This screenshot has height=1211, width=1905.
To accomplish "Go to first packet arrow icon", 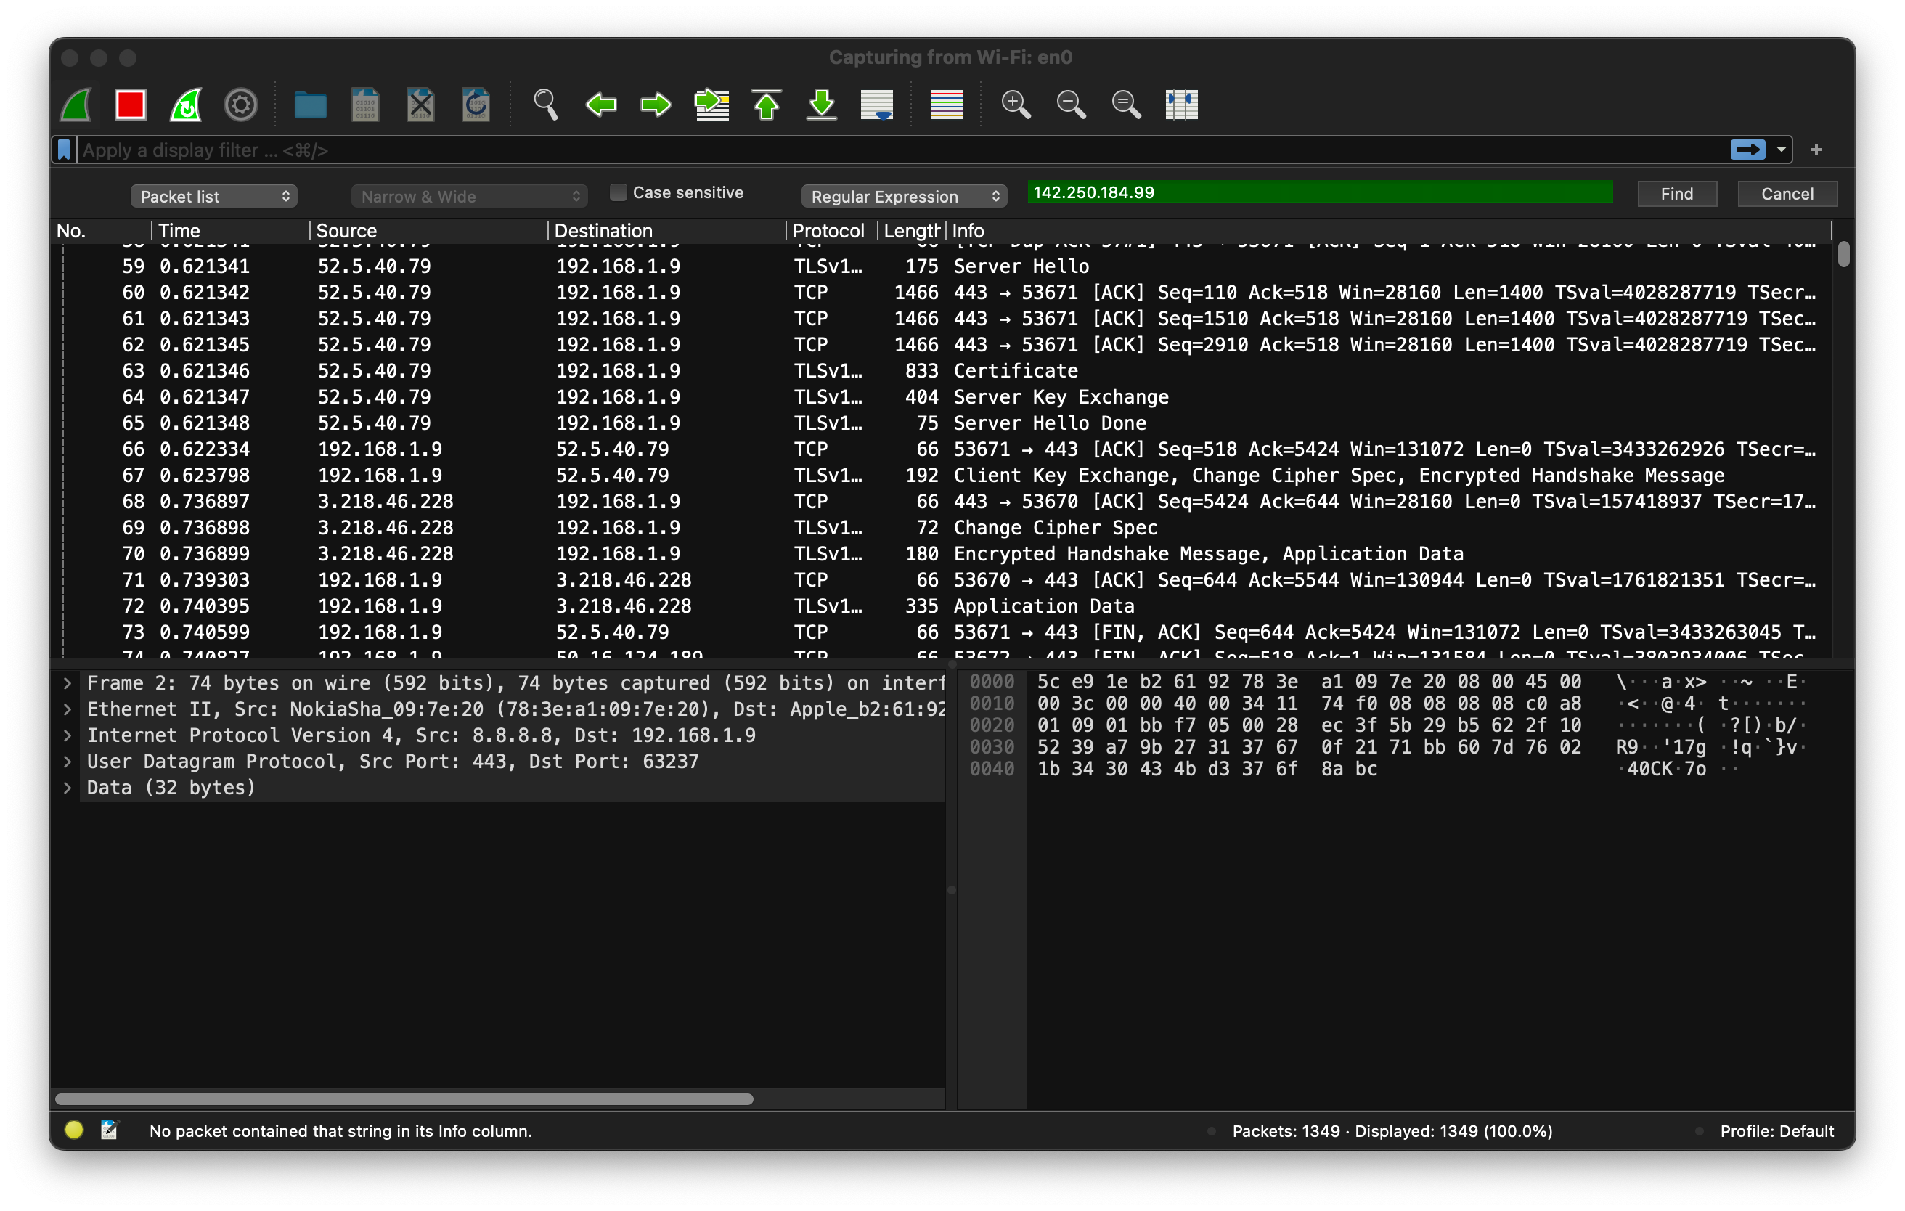I will (766, 105).
